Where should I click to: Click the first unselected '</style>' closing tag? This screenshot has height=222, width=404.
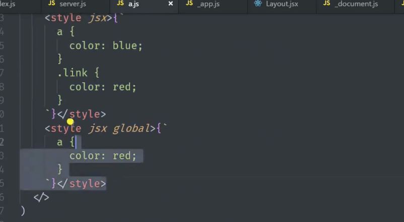[82, 114]
